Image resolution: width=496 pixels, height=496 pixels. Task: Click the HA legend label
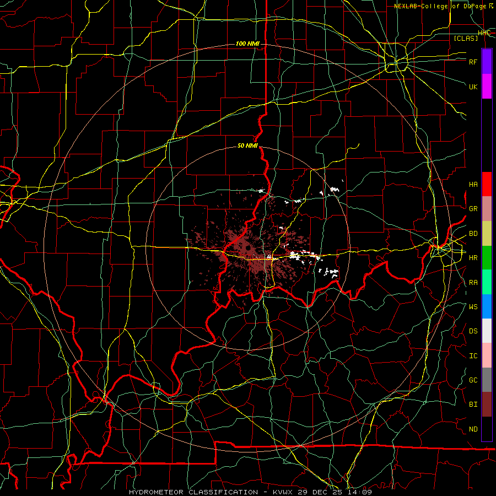[x=473, y=185]
